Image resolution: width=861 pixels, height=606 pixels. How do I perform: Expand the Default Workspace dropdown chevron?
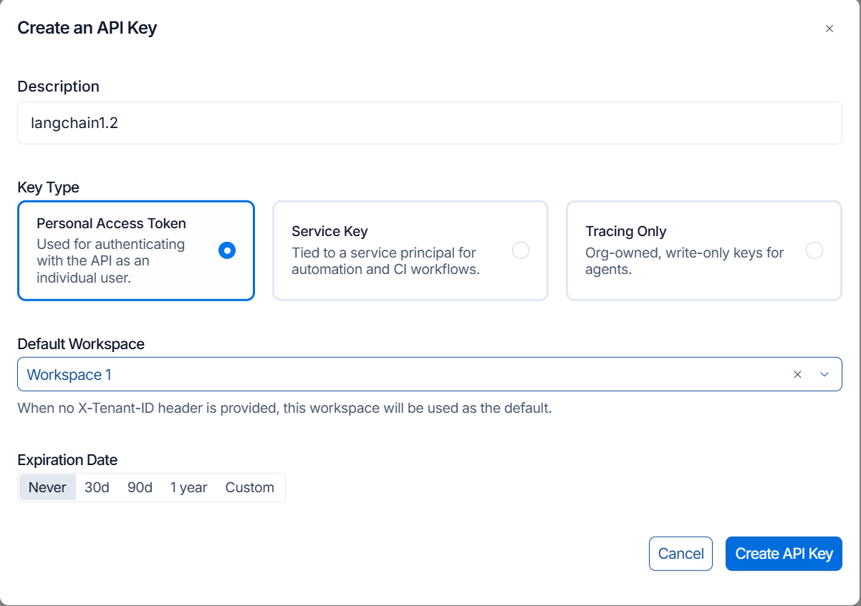tap(824, 374)
